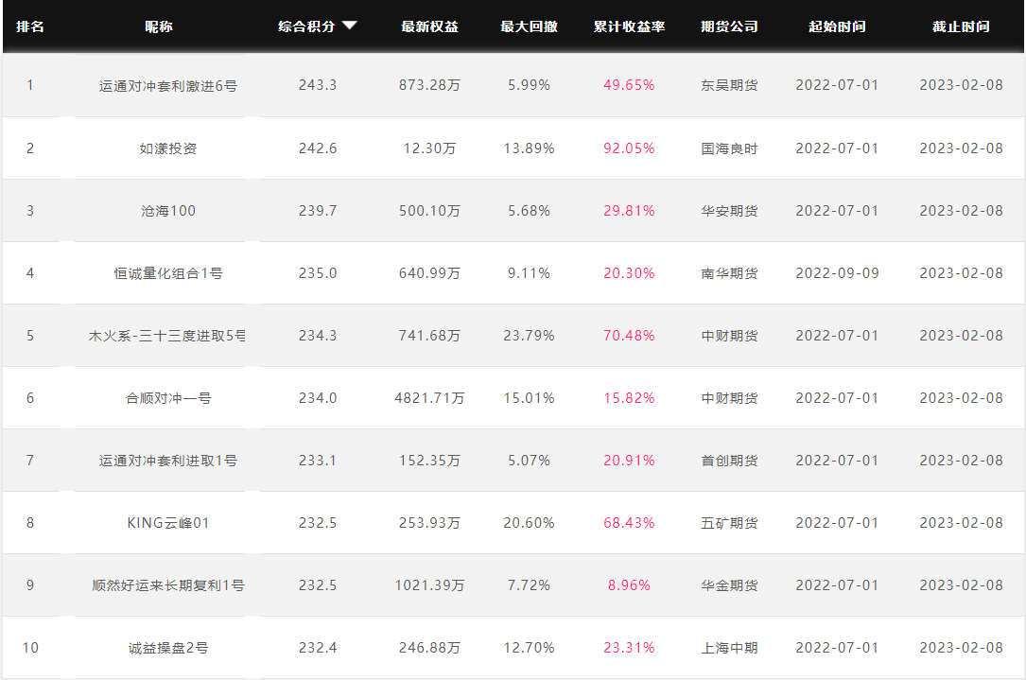Select score value 243.3
1026x680 pixels.
tap(318, 85)
